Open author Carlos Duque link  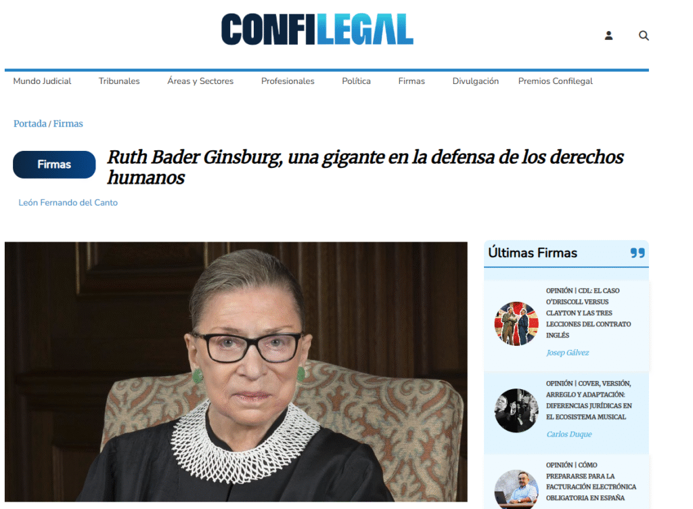[x=568, y=434]
